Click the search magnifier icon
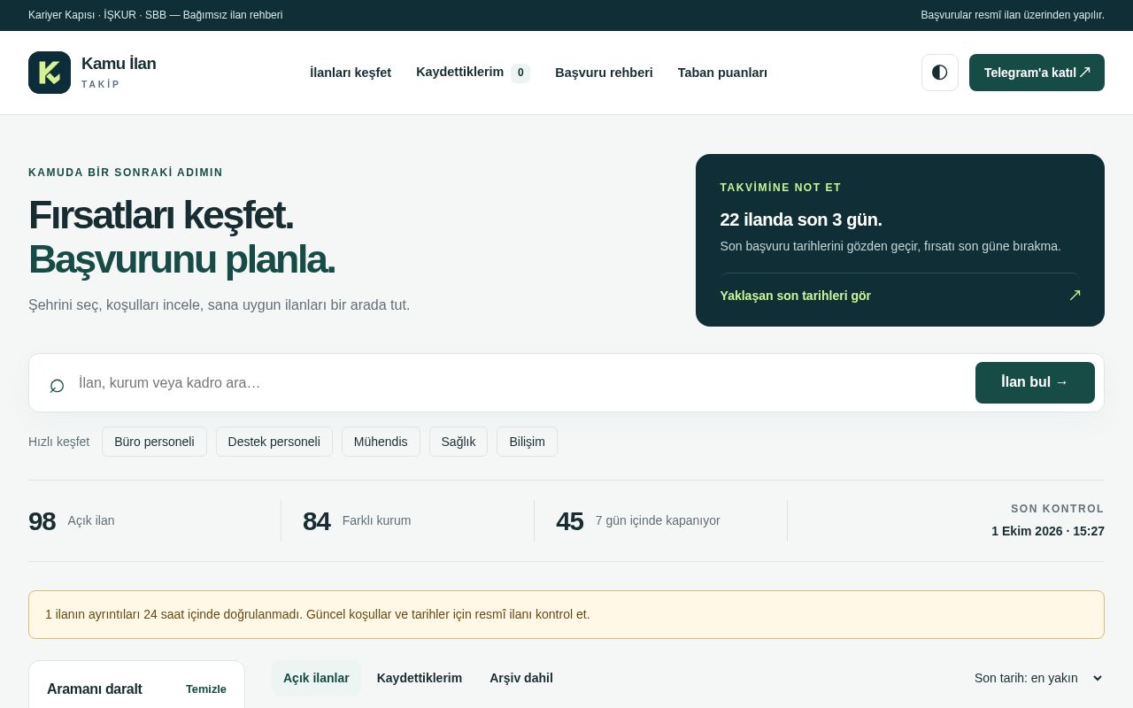This screenshot has width=1133, height=708. (57, 384)
